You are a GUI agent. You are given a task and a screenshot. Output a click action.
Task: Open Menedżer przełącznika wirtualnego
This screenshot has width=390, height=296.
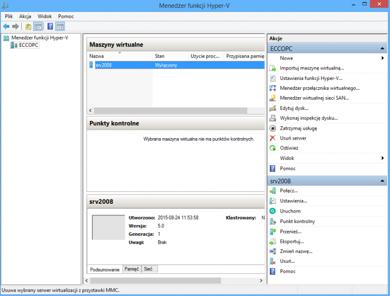(x=319, y=88)
